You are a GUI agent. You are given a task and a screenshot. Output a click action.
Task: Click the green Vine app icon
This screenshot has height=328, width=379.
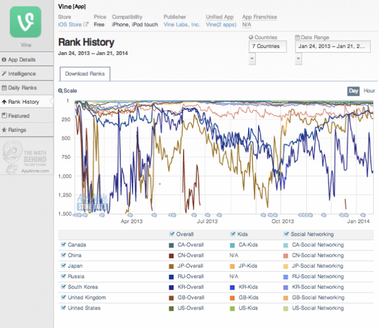(25, 21)
